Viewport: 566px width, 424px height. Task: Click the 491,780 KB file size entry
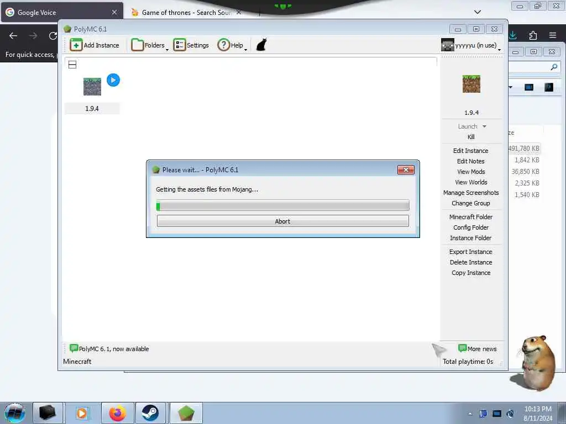click(x=524, y=148)
